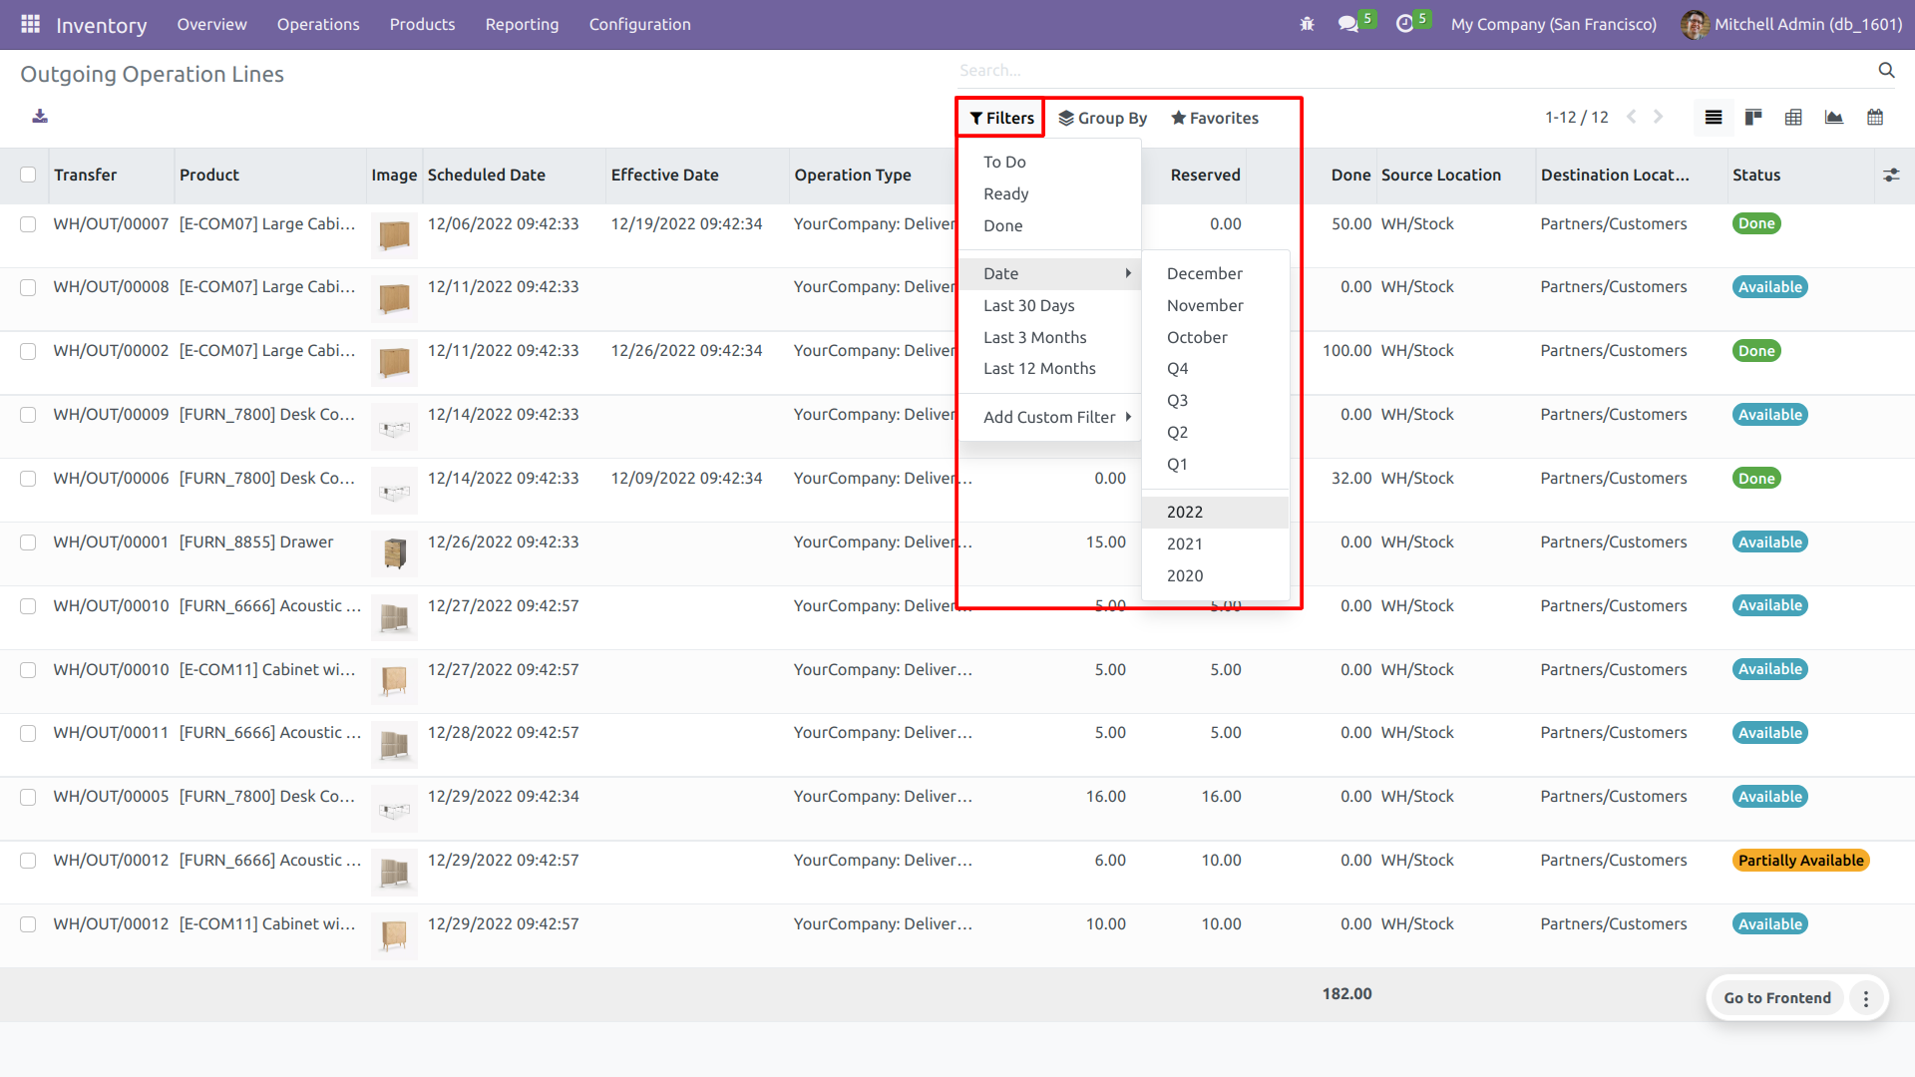Screen dimensions: 1915x1077
Task: Click the export download icon
Action: (40, 117)
